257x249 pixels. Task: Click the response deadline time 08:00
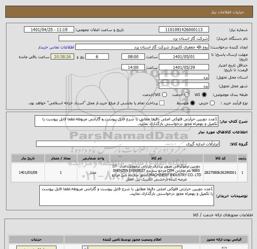[133, 56]
